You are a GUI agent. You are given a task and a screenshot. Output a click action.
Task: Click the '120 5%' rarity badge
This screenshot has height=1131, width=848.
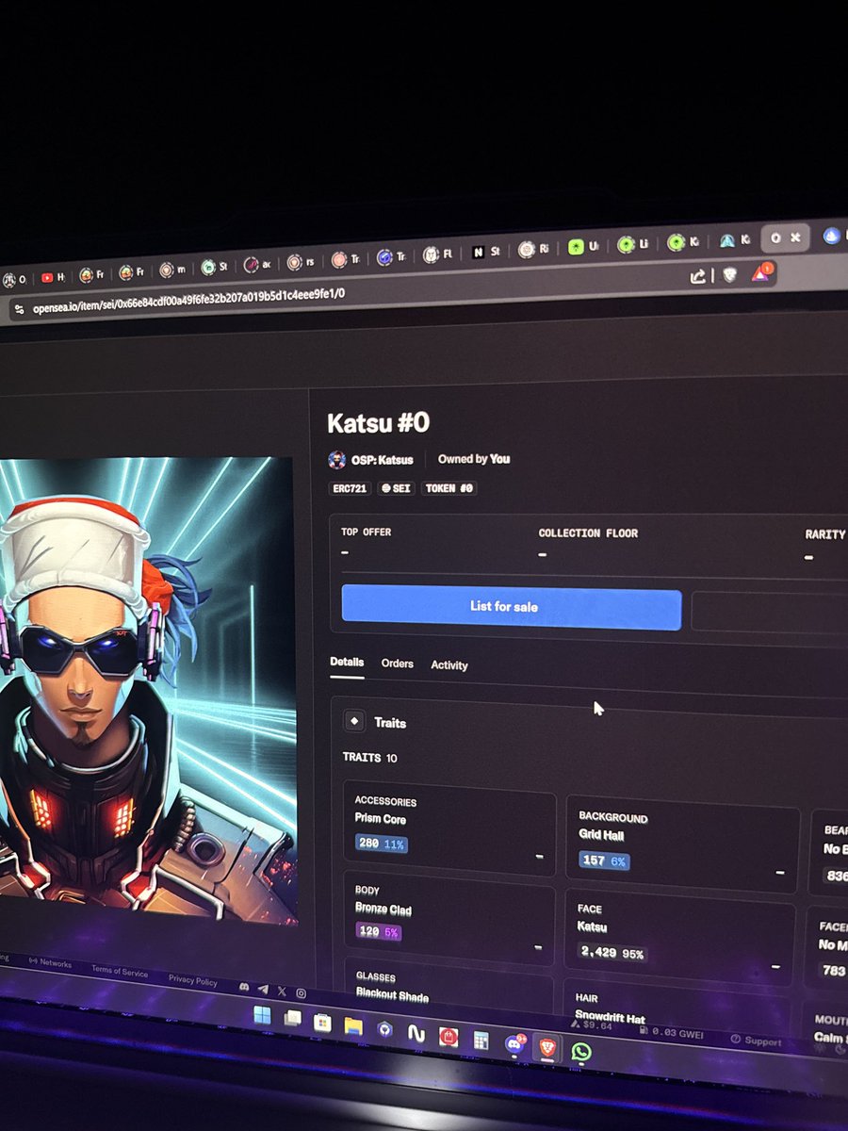tap(378, 932)
